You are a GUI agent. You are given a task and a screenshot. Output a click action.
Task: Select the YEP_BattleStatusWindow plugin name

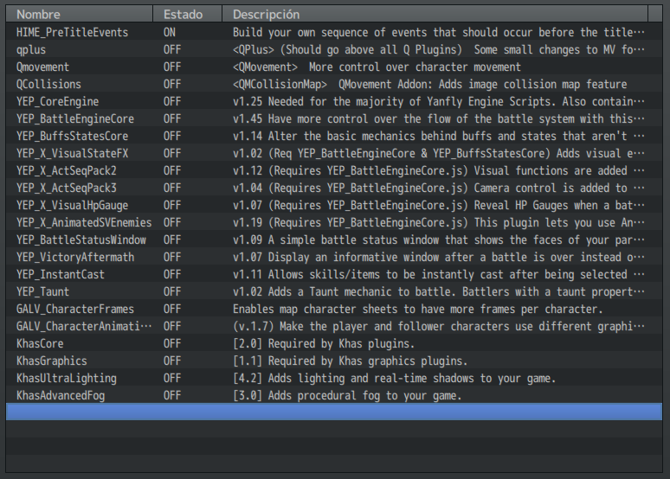tap(81, 239)
